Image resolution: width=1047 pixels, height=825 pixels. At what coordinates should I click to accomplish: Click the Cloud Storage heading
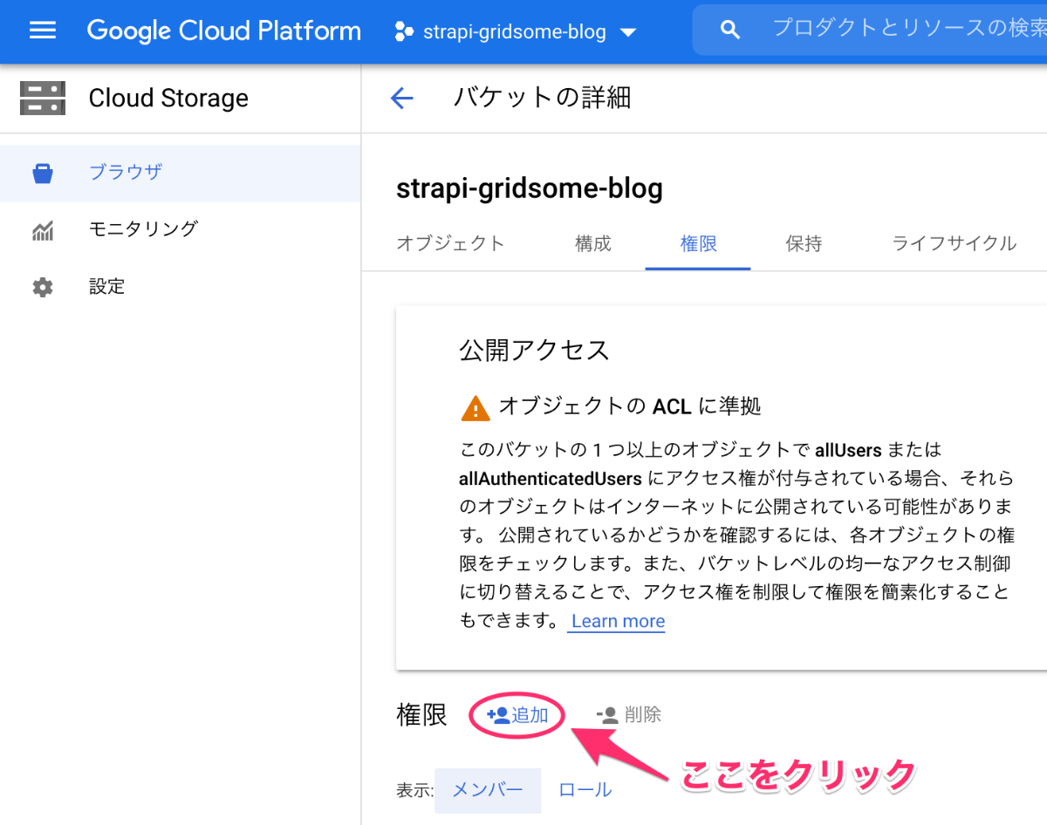coord(168,98)
